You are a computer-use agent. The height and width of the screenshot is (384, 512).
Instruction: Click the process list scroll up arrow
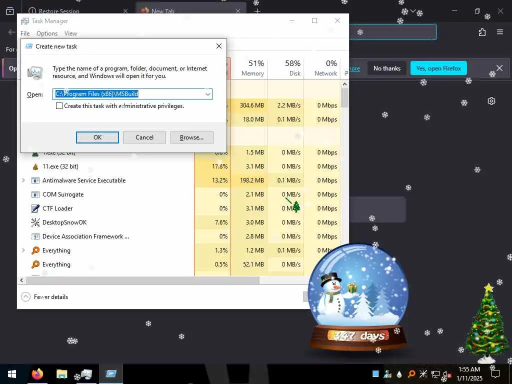click(x=344, y=84)
